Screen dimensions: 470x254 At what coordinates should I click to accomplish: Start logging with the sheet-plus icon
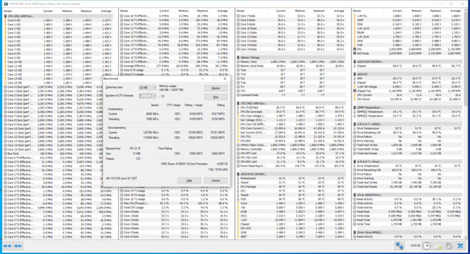pos(438,246)
